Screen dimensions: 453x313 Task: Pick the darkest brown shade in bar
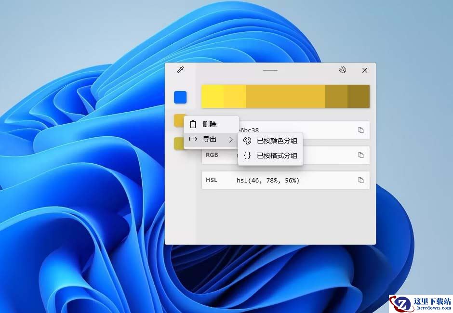(359, 96)
